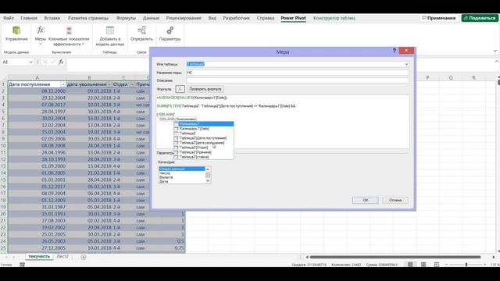Expand the formula bar
Viewport: 500px width, 281px height.
496,62
